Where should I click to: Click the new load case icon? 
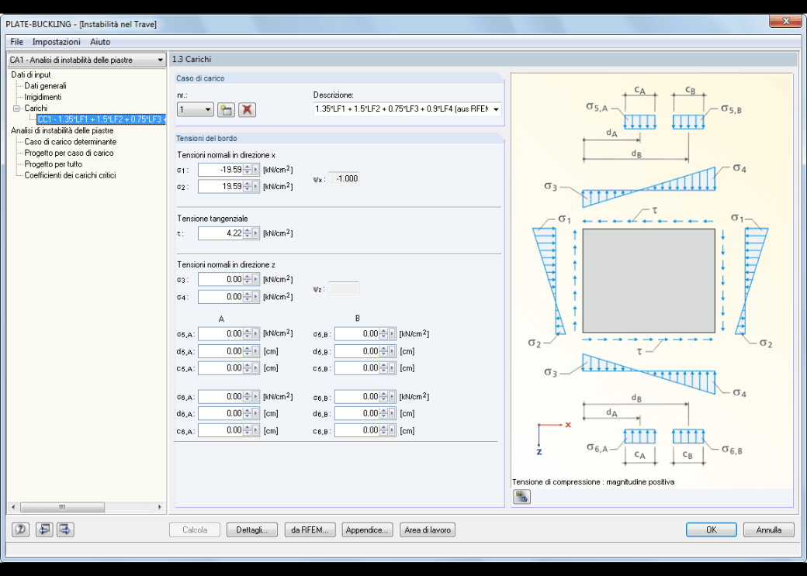pyautogui.click(x=226, y=109)
